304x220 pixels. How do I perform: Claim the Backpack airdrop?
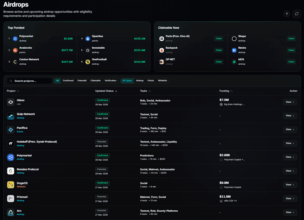[x=219, y=50]
